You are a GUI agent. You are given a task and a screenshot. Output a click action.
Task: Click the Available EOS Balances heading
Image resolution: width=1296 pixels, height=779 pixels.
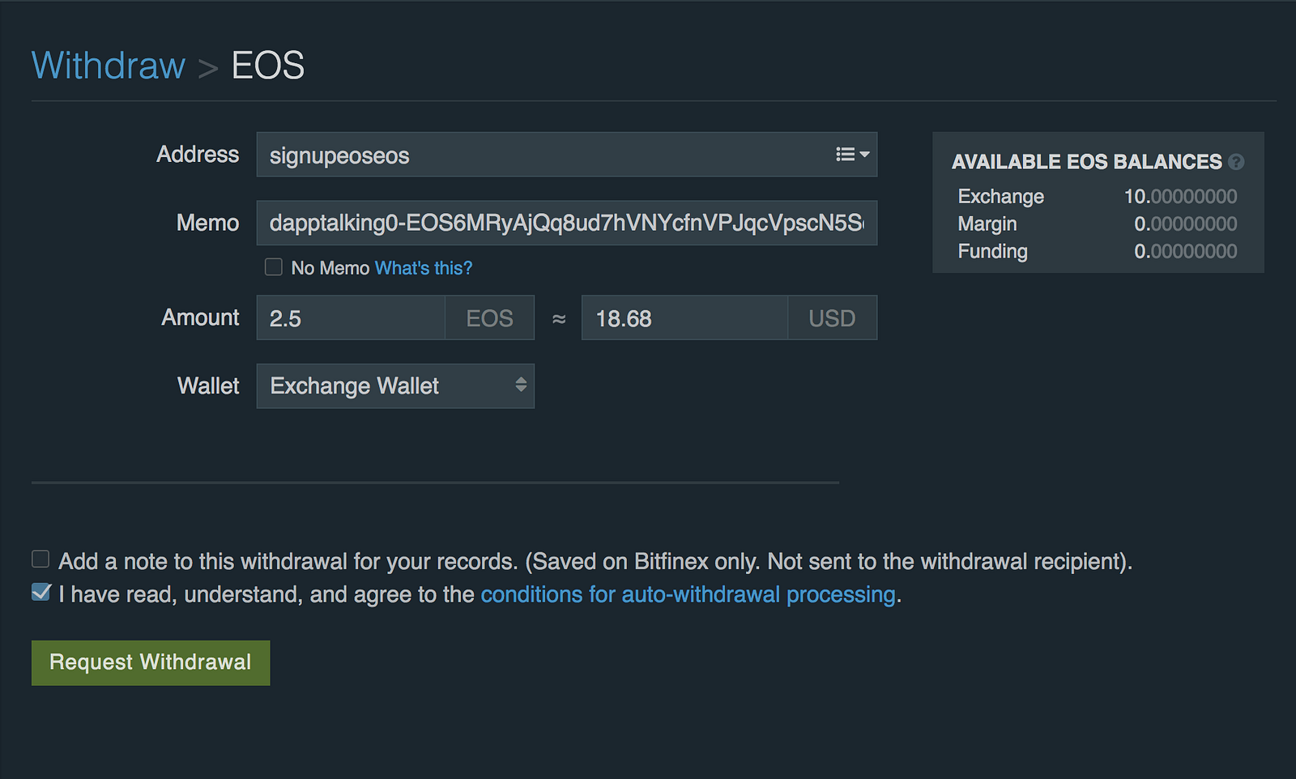pyautogui.click(x=1086, y=162)
